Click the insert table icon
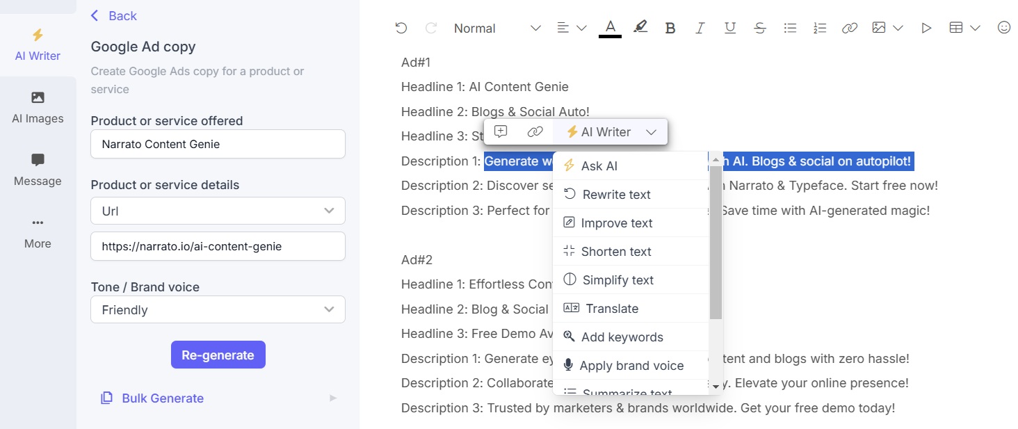This screenshot has height=429, width=1018. point(956,28)
